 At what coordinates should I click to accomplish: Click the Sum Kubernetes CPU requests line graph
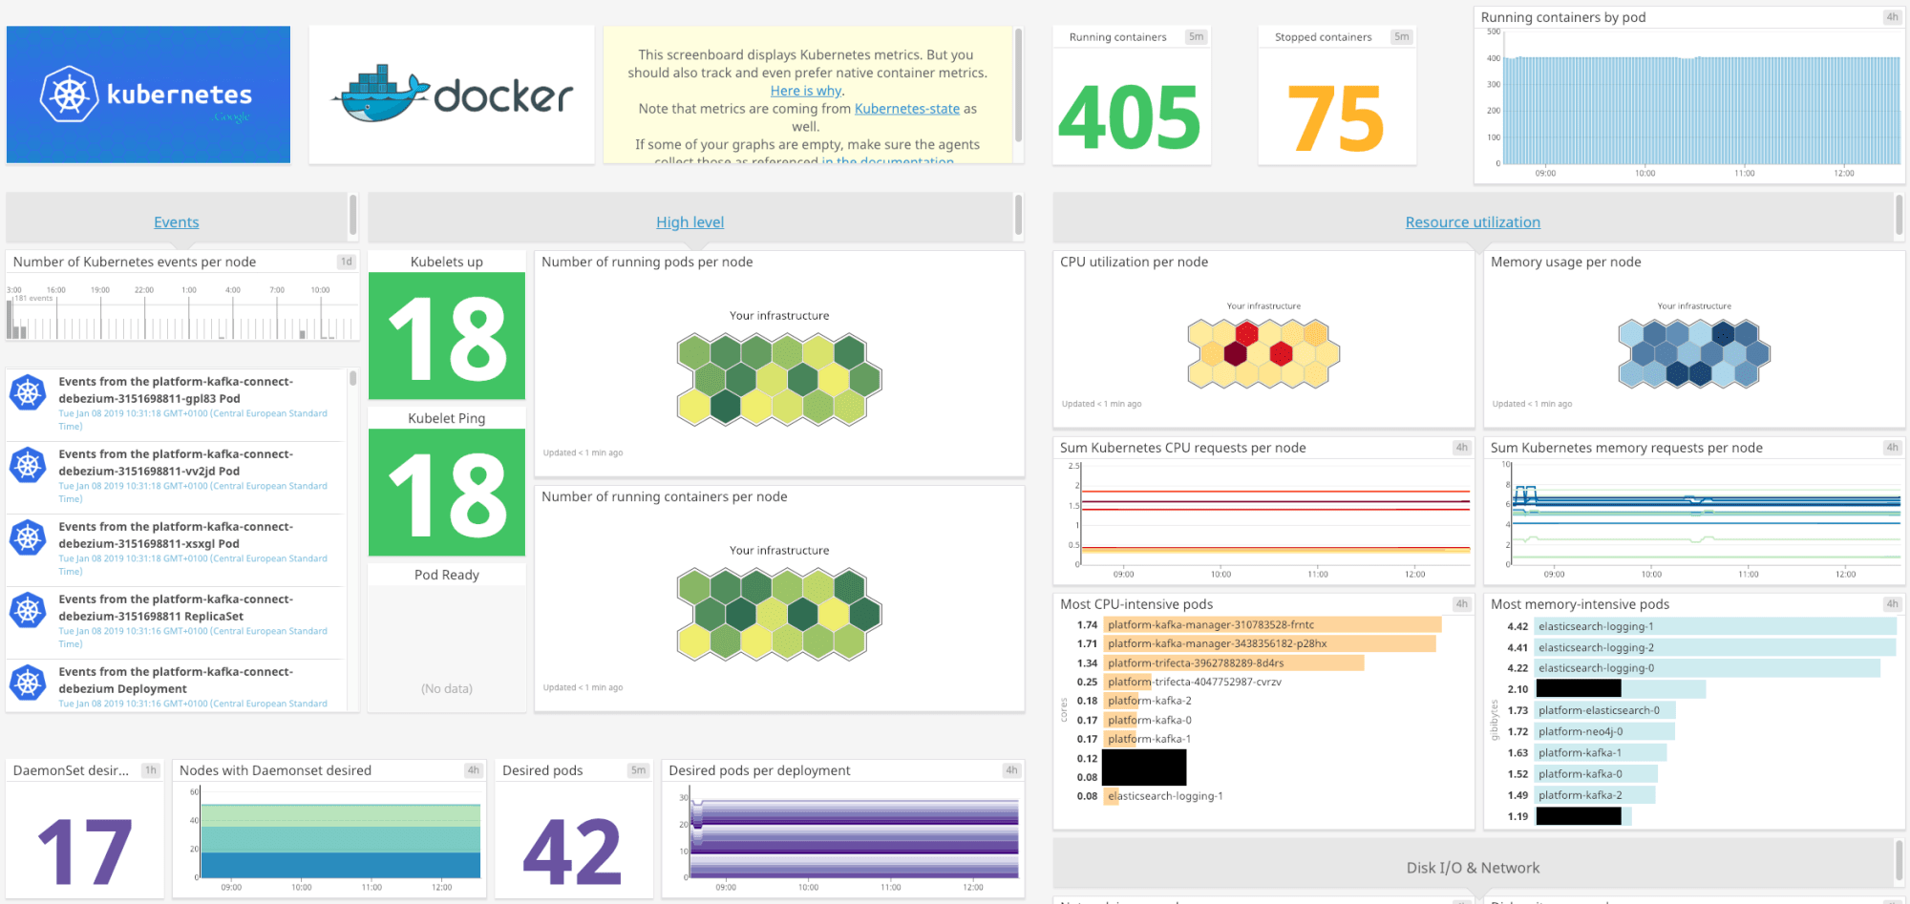[x=1275, y=515]
